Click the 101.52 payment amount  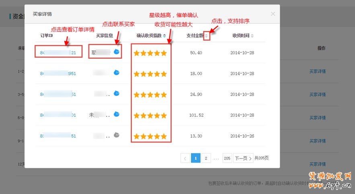(196, 115)
